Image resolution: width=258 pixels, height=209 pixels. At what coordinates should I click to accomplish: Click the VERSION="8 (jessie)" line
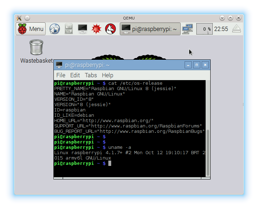(x=82, y=105)
